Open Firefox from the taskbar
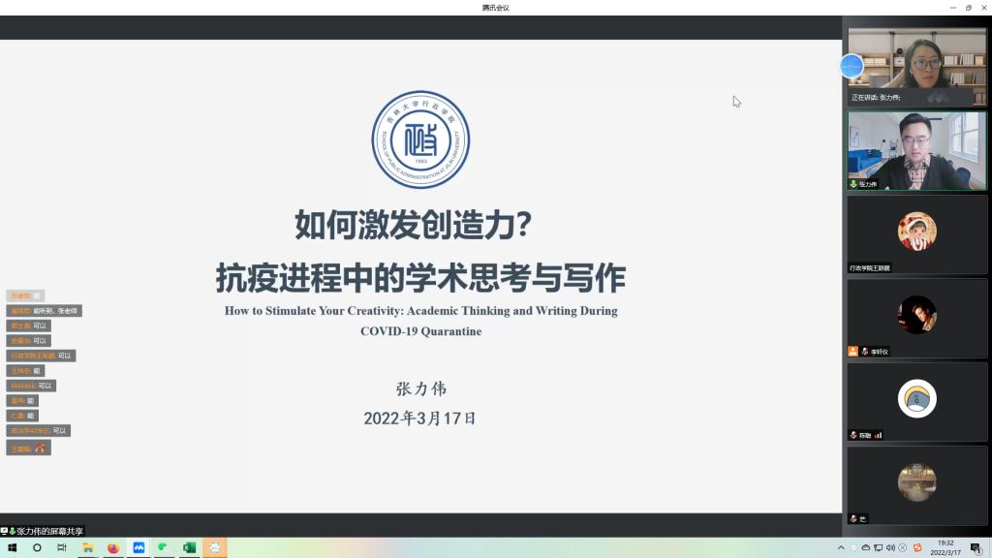Viewport: 992px width, 558px height. coord(113,547)
